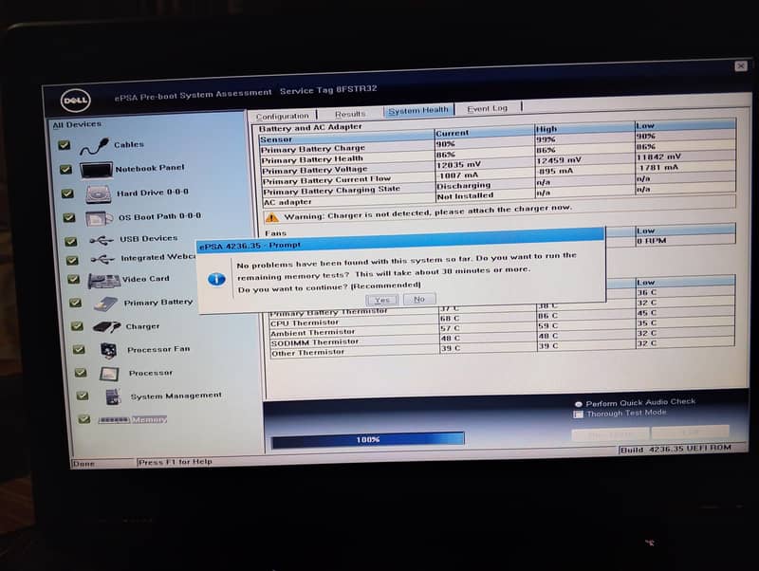Image resolution: width=759 pixels, height=571 pixels.
Task: Toggle the Memory checkbox
Action: (x=84, y=419)
